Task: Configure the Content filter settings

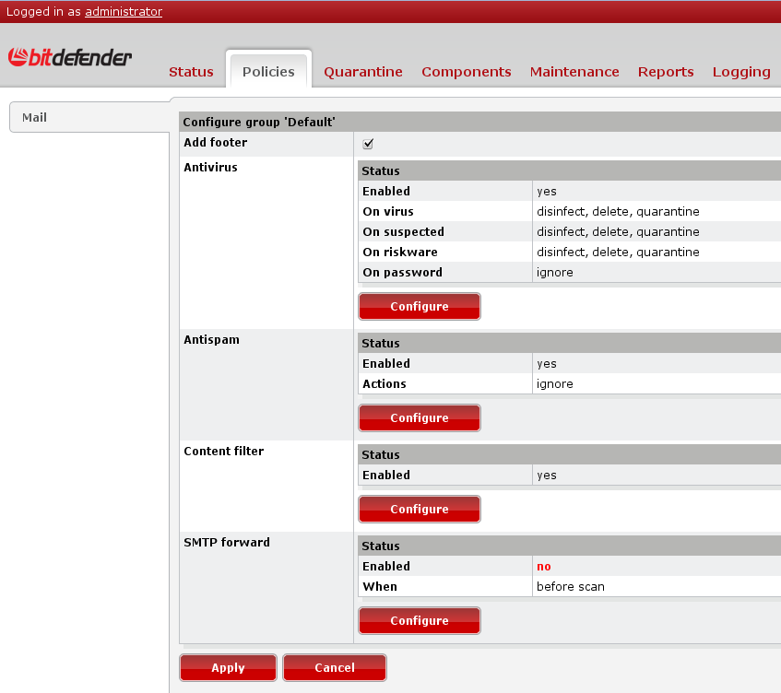Action: (x=419, y=510)
